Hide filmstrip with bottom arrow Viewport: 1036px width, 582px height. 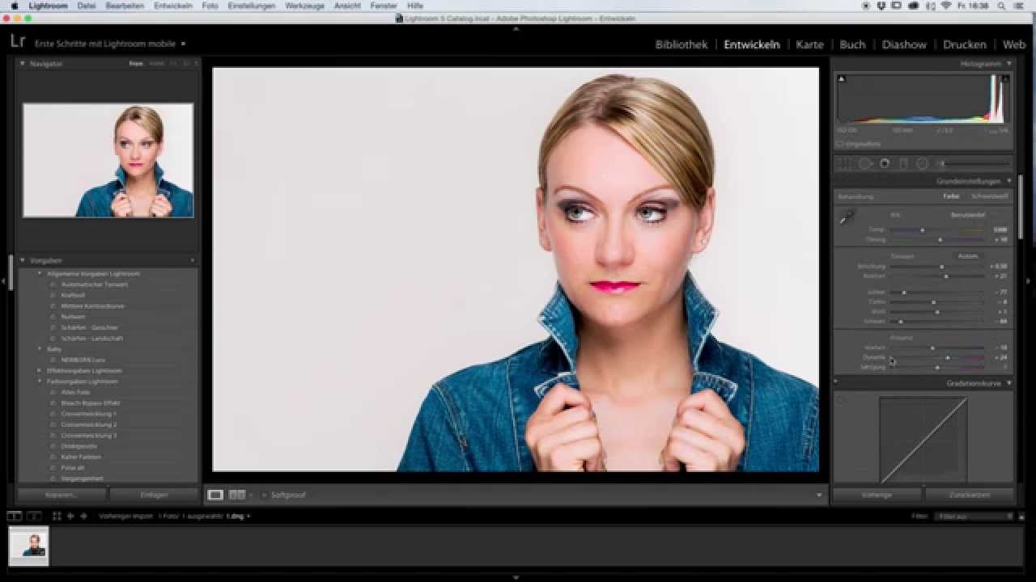click(516, 577)
